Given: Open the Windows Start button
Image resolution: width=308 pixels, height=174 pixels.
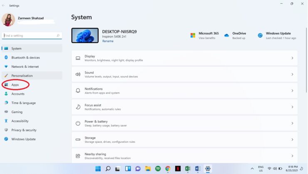Looking at the screenshot, I should coord(98,169).
